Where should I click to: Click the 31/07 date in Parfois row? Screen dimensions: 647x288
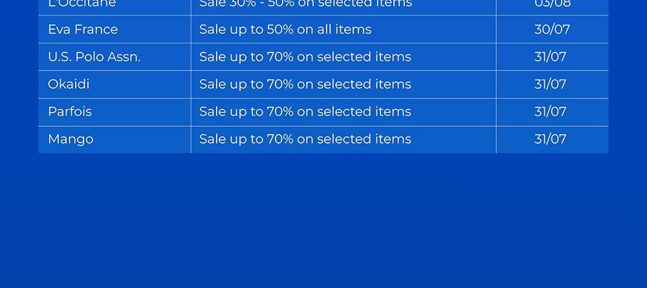(x=550, y=112)
